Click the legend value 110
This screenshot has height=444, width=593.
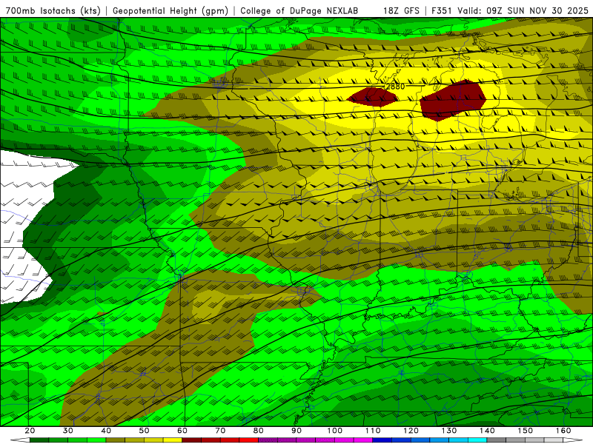(373, 431)
